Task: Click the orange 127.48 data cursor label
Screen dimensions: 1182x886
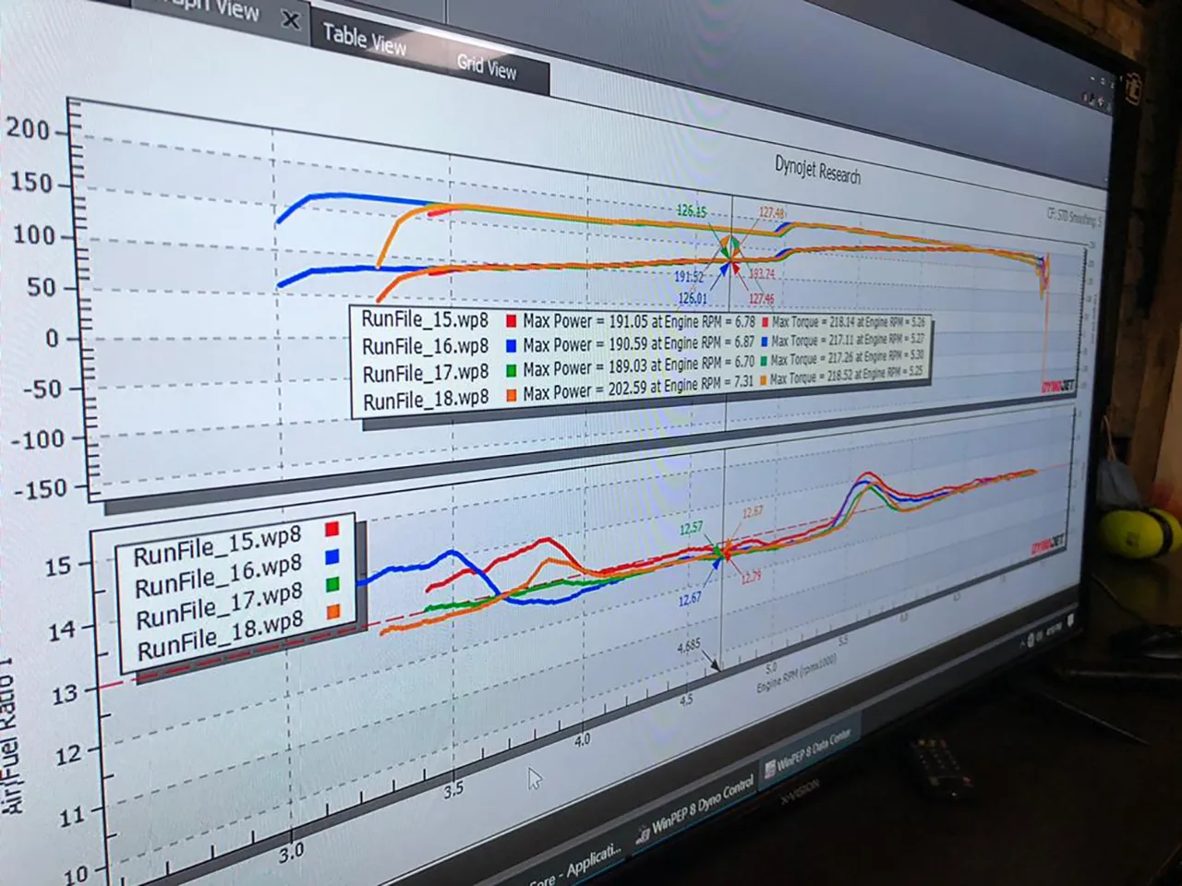Action: pyautogui.click(x=772, y=212)
